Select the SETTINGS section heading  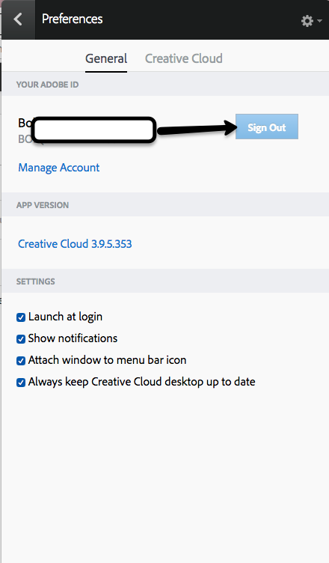36,281
